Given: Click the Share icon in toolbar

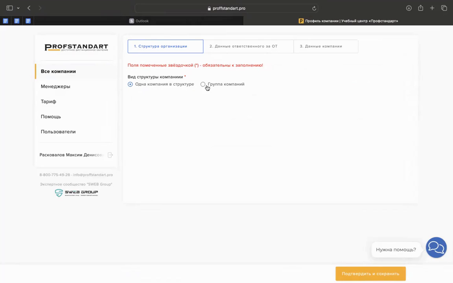Looking at the screenshot, I should (421, 8).
